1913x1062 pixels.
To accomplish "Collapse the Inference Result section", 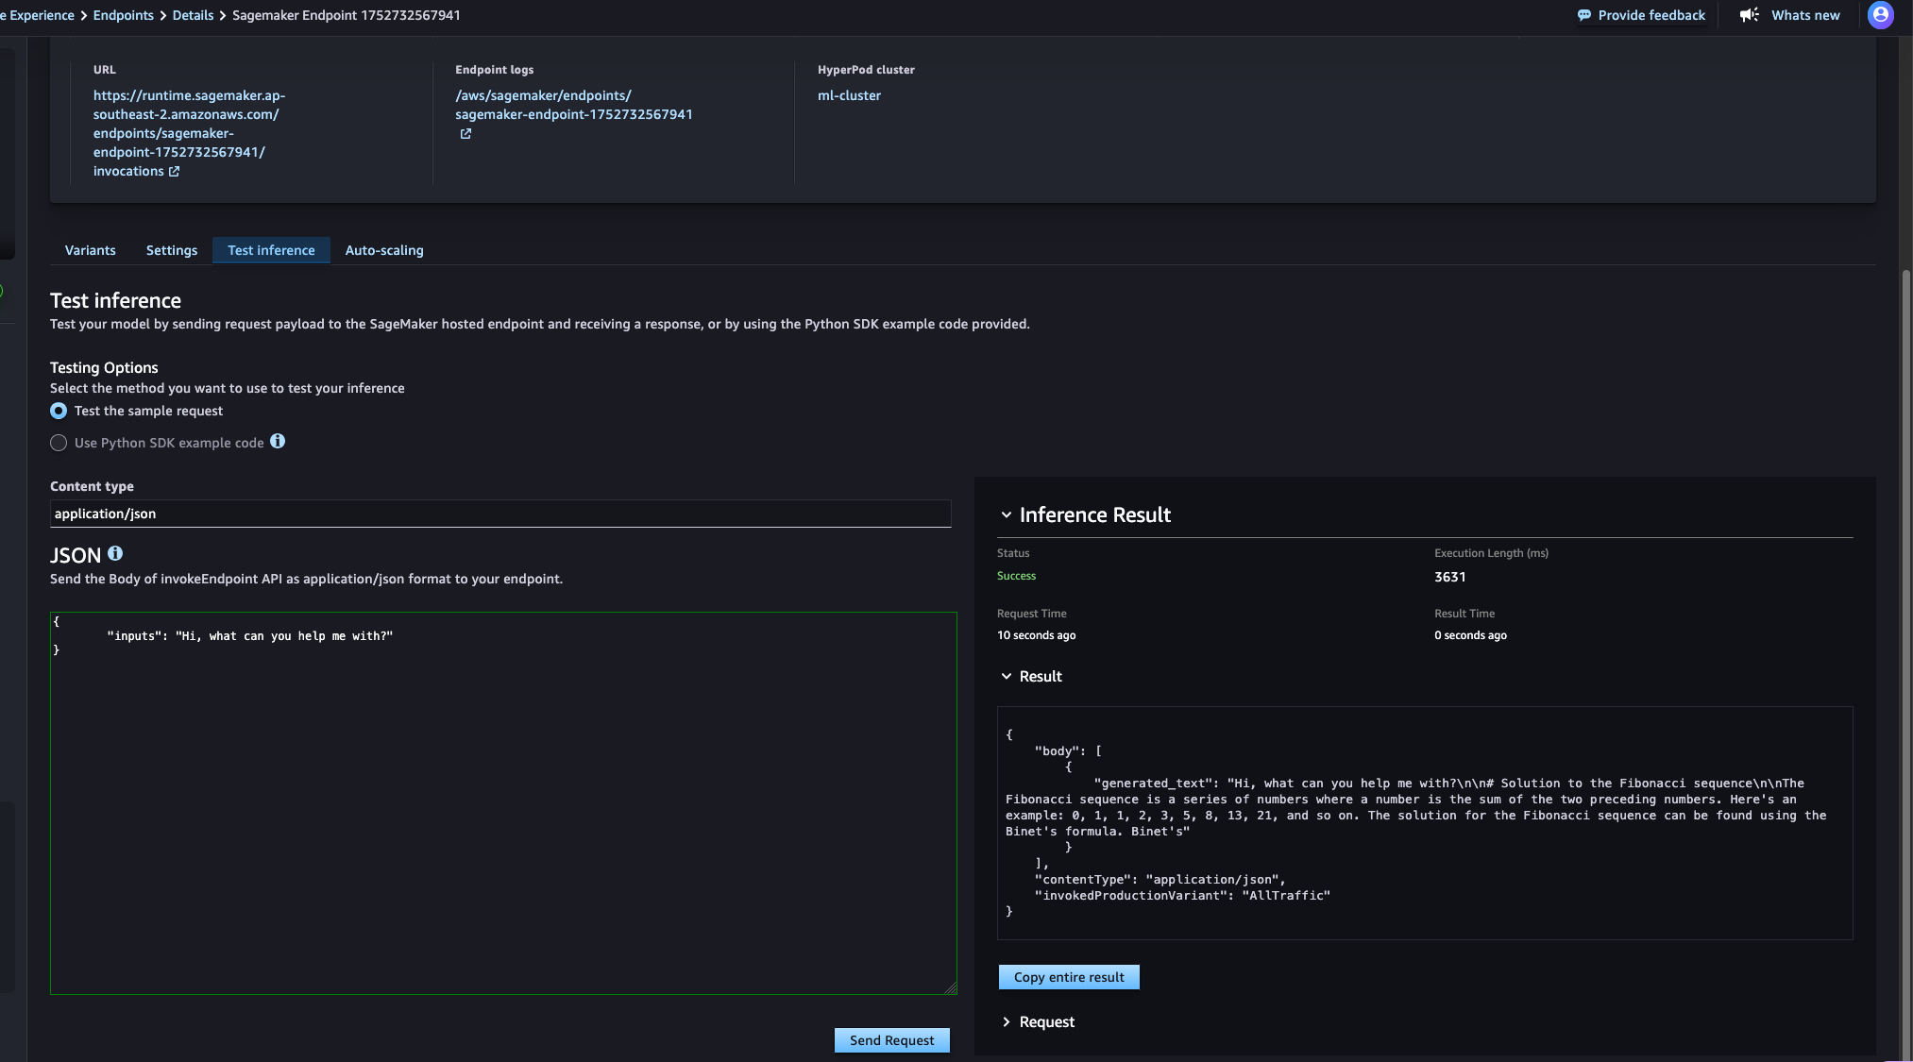I will click(1007, 514).
